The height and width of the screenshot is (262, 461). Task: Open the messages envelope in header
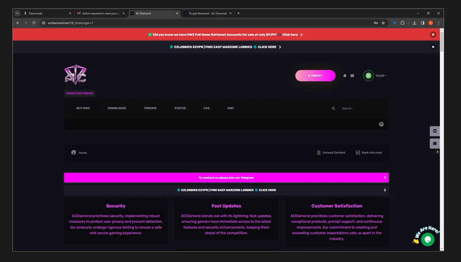(352, 76)
